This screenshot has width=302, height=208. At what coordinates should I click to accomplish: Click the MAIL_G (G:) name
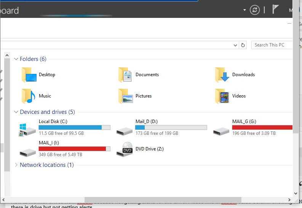[244, 122]
